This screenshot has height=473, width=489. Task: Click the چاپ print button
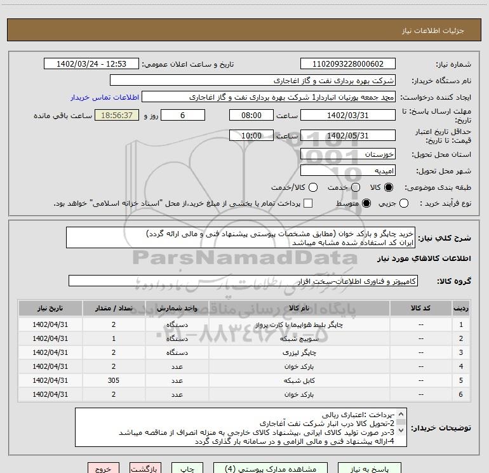[187, 469]
